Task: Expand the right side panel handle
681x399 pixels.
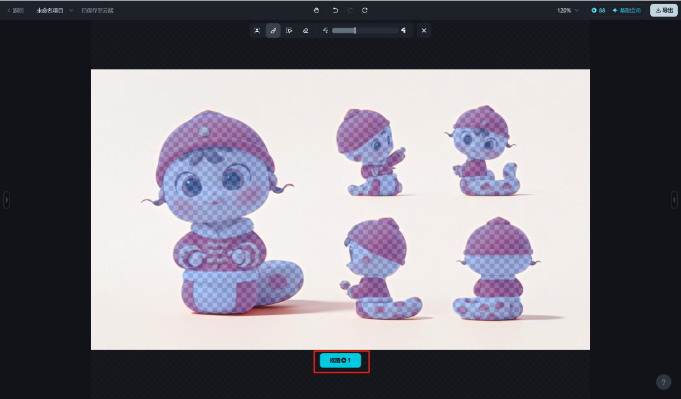Action: coord(675,199)
